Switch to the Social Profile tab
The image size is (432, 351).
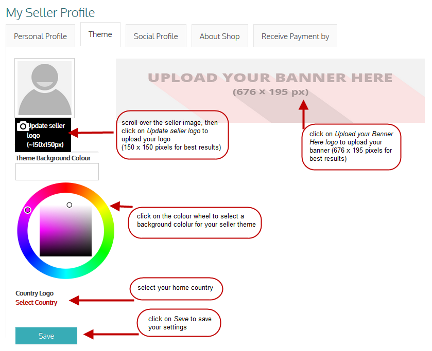[155, 36]
